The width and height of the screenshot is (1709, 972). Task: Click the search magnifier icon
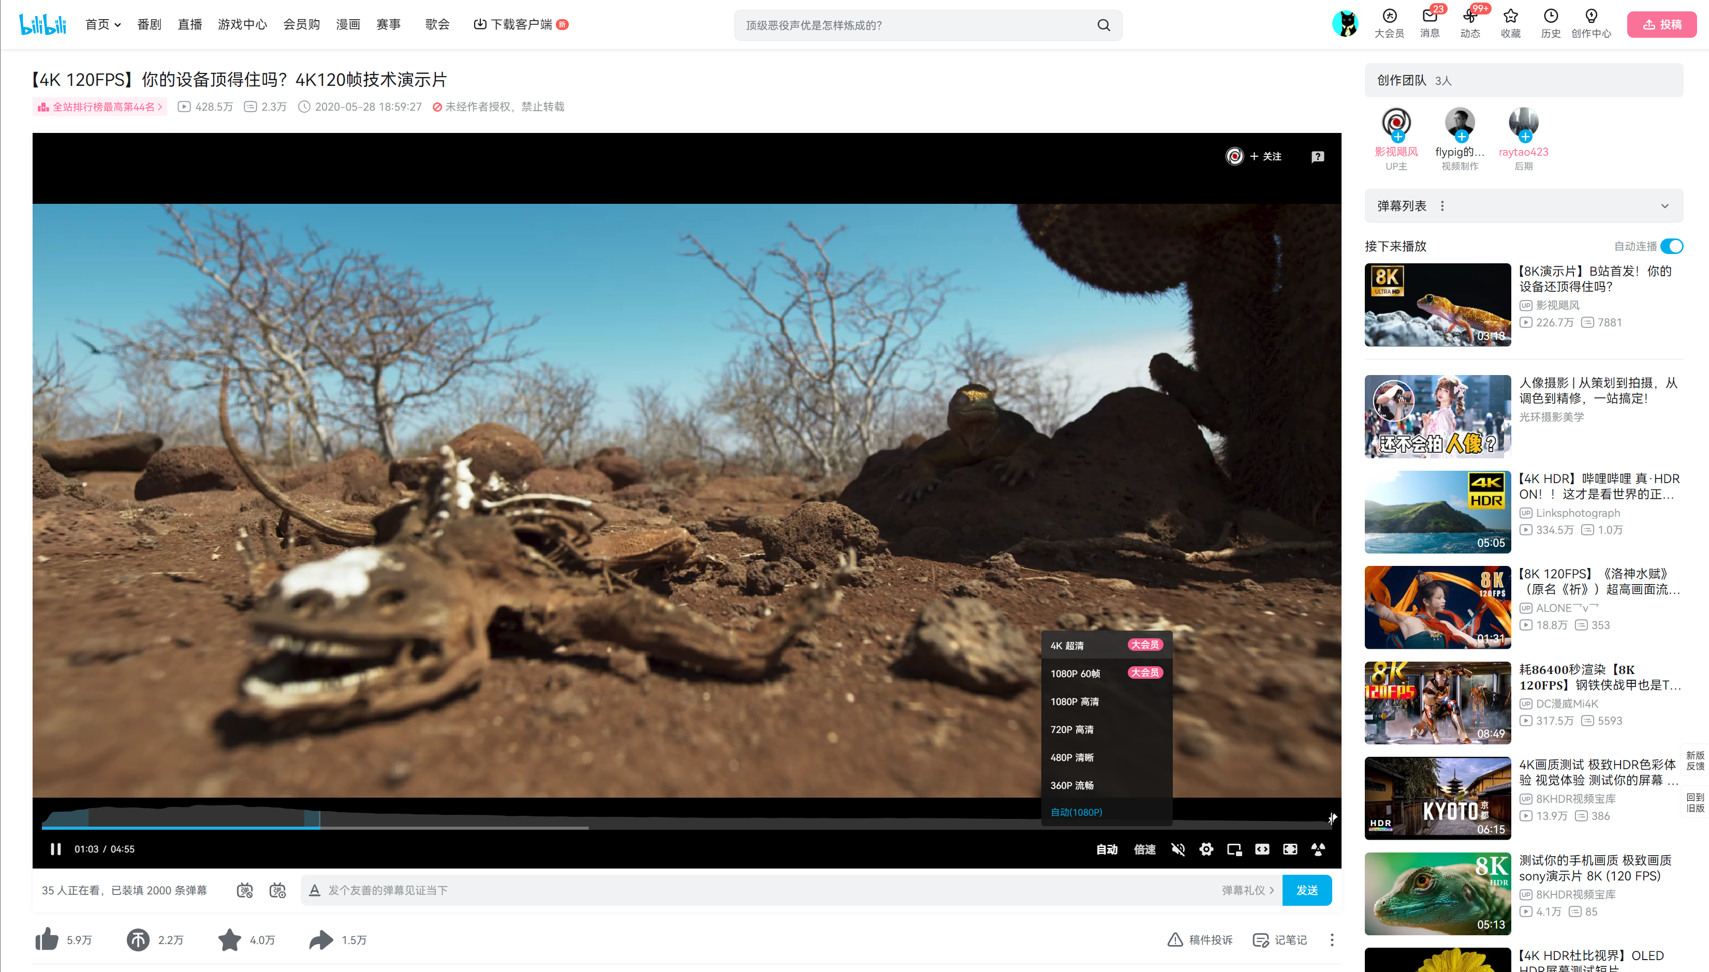1103,25
